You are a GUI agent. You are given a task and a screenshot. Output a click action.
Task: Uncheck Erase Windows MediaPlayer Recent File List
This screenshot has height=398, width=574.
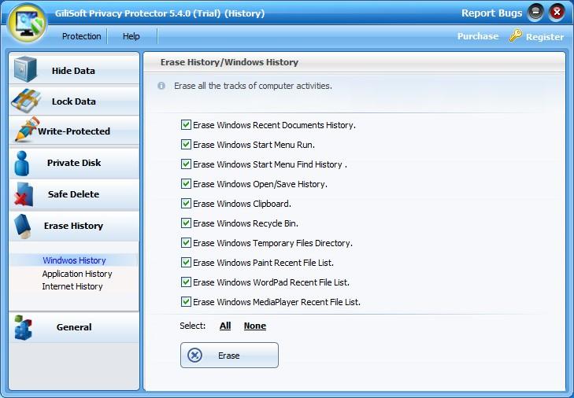click(186, 302)
